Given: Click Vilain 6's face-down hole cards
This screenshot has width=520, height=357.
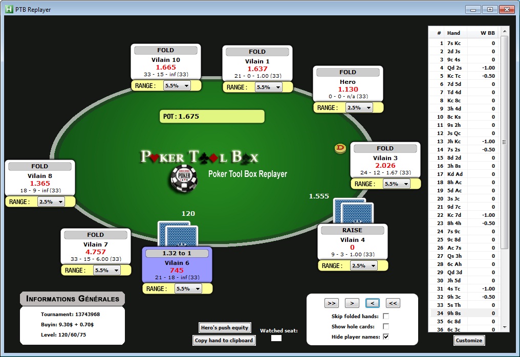Looking at the screenshot, I should click(178, 234).
